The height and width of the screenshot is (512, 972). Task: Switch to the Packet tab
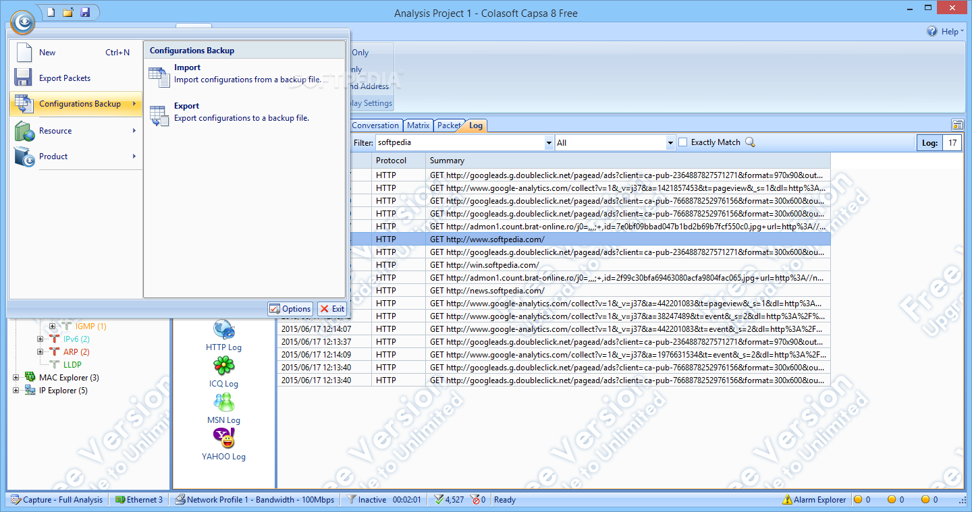click(449, 125)
